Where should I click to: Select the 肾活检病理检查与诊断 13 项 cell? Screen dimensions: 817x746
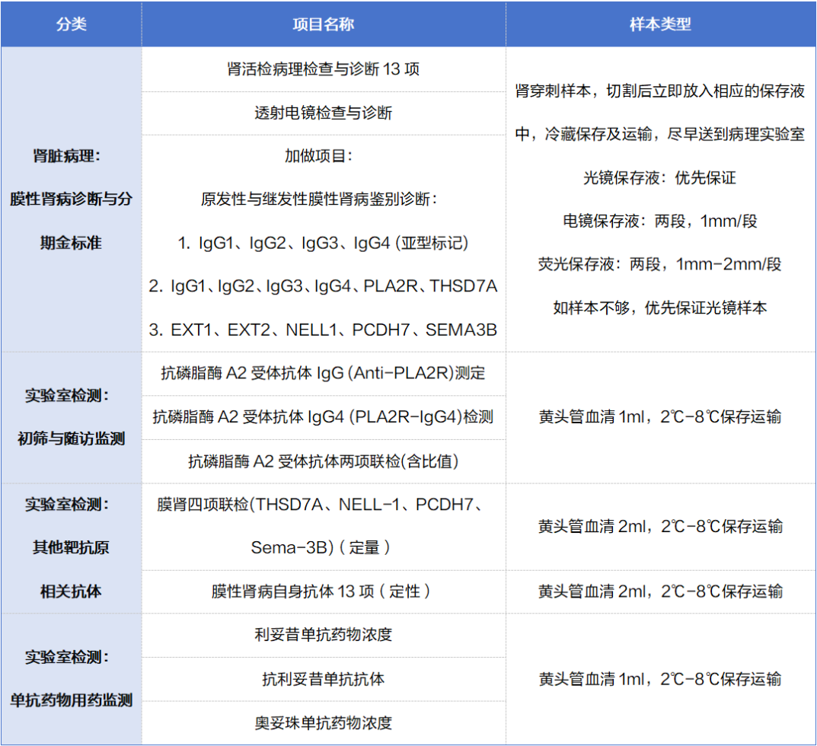point(323,69)
